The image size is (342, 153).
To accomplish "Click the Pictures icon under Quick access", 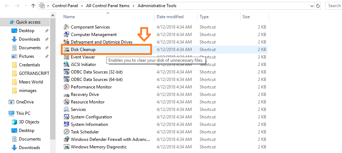I will (14, 56).
